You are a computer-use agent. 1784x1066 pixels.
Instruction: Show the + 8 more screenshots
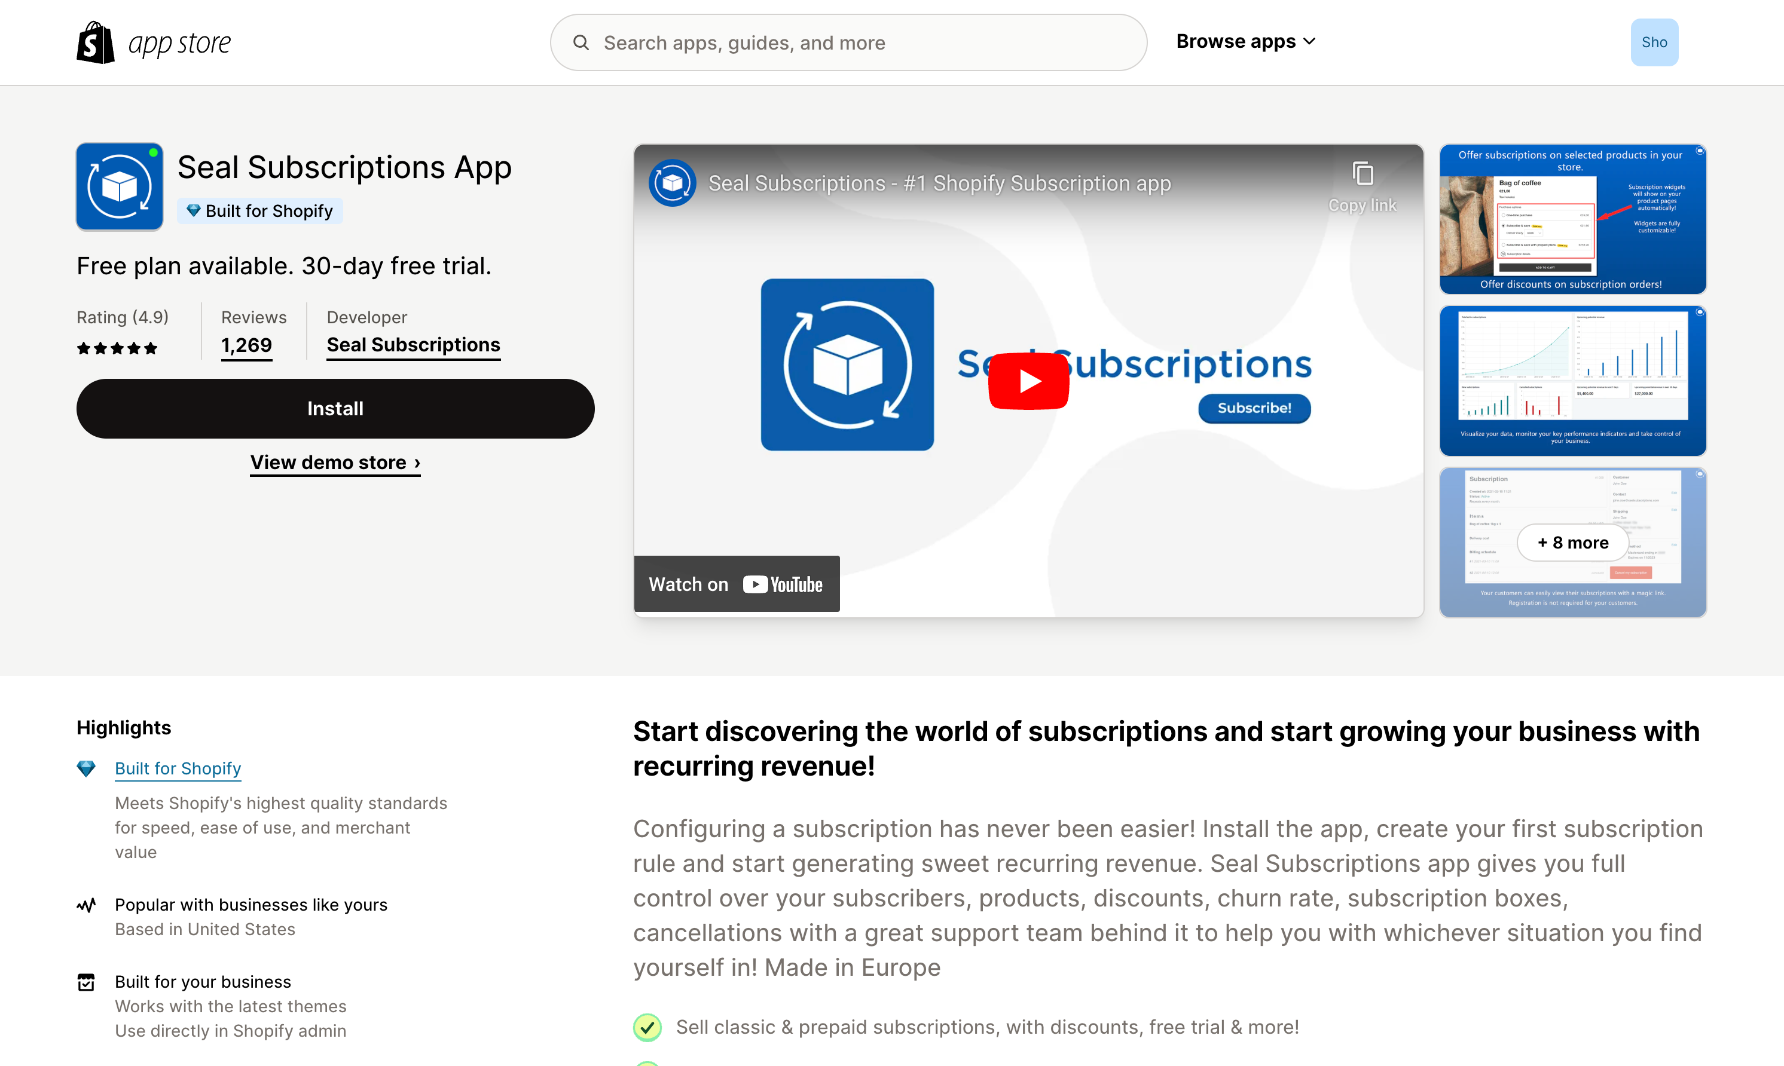point(1572,543)
